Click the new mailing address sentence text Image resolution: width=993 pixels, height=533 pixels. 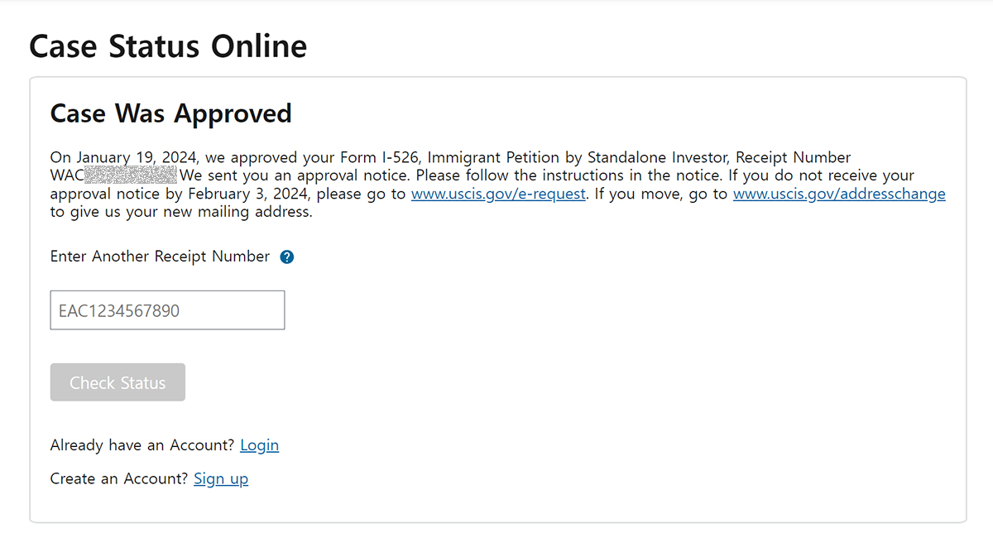point(181,212)
